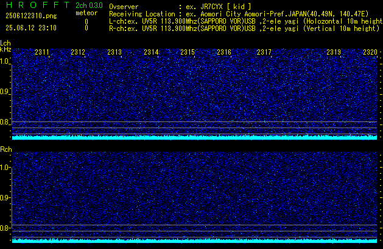
Task: Click the Lch 0.9 kHz axis label
Action: point(4,92)
